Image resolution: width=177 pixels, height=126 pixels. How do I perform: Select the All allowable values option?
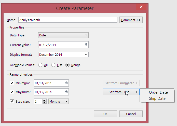[x=40, y=65]
